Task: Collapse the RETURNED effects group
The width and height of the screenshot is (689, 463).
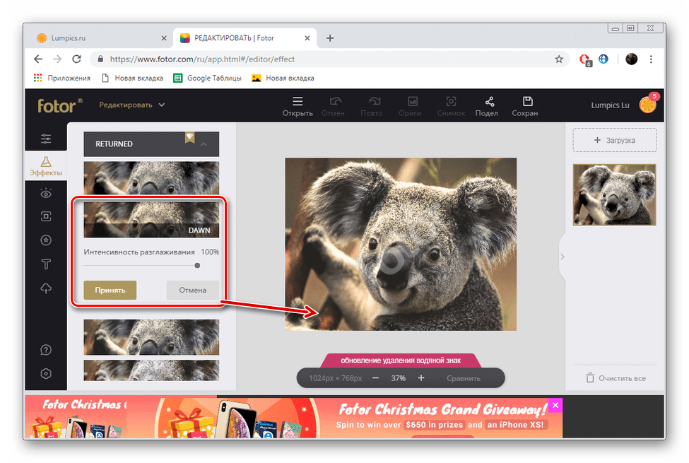Action: [204, 144]
